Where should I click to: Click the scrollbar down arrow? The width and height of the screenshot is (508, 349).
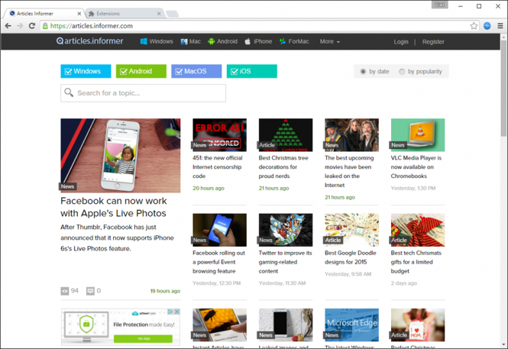tap(503, 344)
